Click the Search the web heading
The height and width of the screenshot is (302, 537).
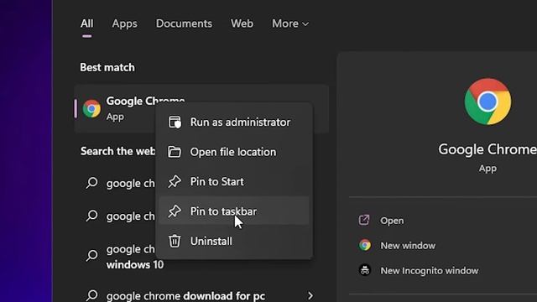tap(117, 151)
